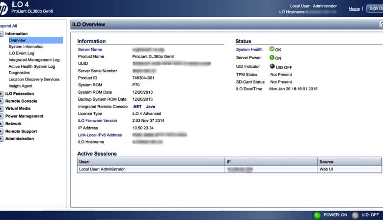The height and width of the screenshot is (220, 383).
Task: Click the Source column header
Action: tap(350, 162)
